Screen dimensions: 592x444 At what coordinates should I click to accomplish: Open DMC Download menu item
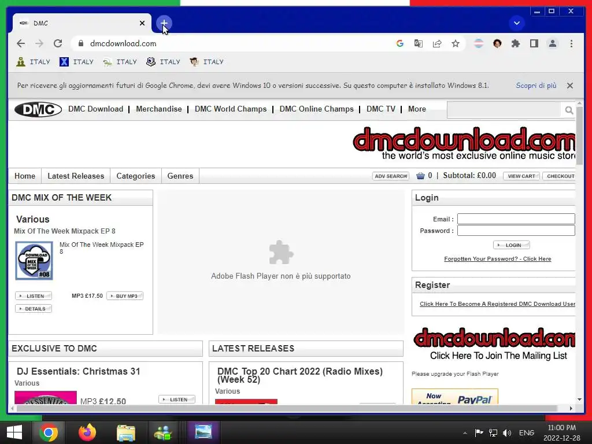[x=95, y=109]
